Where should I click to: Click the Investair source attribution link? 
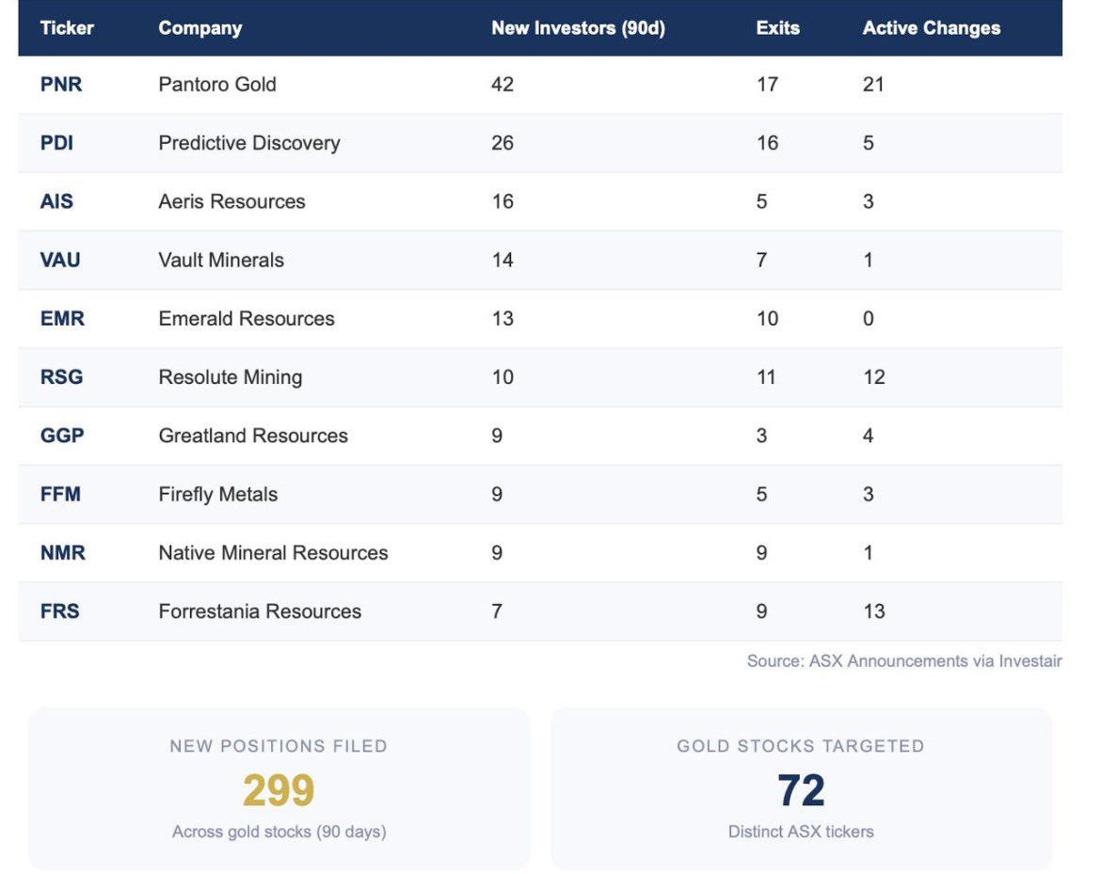903,660
